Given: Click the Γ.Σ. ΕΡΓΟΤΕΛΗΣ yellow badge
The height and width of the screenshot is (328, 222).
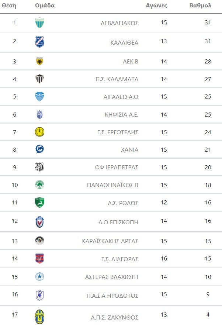Looking at the screenshot, I should (x=39, y=132).
